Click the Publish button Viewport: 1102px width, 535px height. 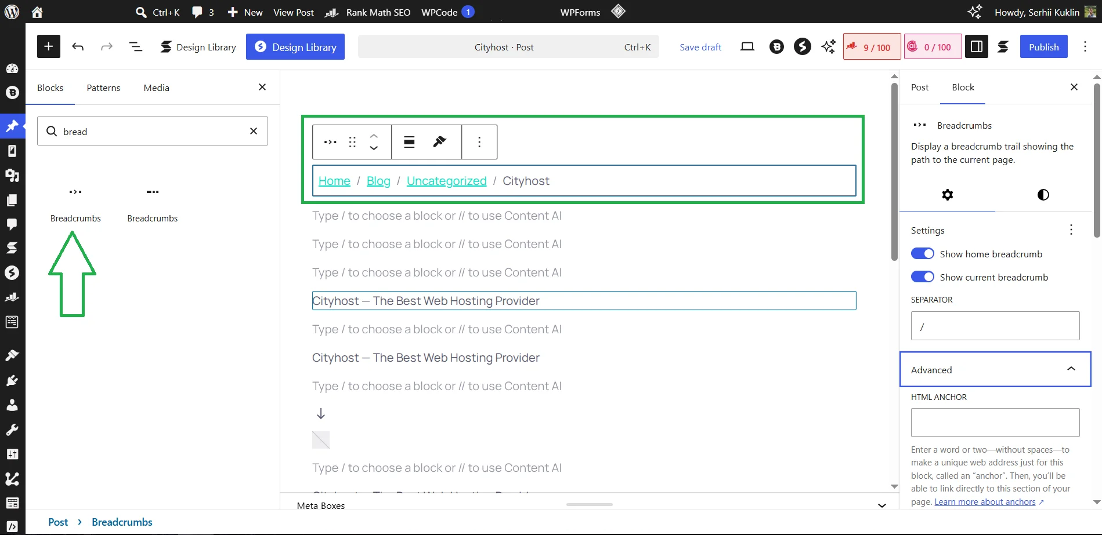point(1043,46)
